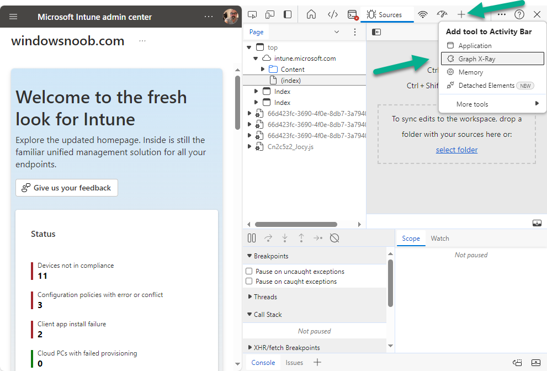This screenshot has height=371, width=547.
Task: Switch to the Watch tab
Action: [x=440, y=239]
